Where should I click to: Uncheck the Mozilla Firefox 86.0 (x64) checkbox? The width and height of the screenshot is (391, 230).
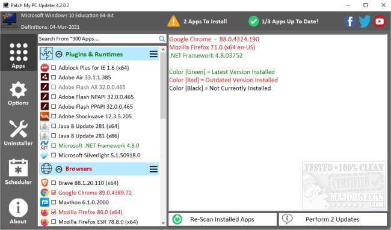coord(54,212)
